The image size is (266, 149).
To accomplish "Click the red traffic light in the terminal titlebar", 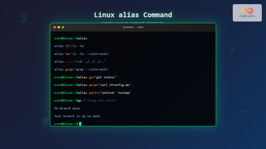I will [55, 27].
